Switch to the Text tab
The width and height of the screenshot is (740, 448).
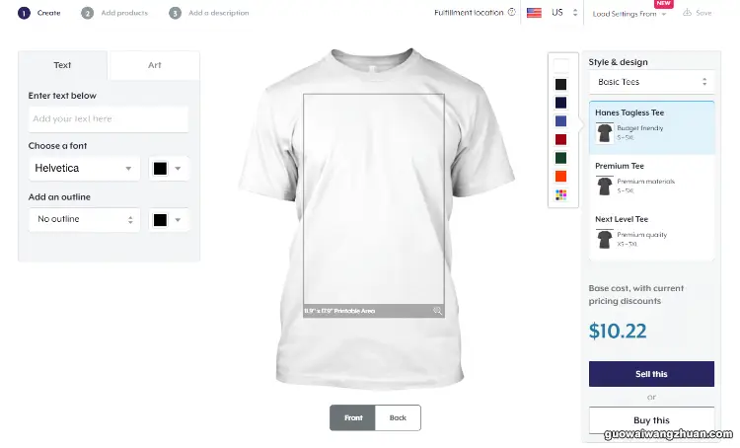click(x=62, y=65)
